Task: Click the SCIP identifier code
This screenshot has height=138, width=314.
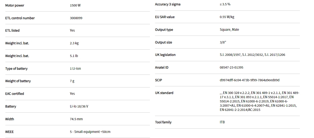Action: click(249, 80)
